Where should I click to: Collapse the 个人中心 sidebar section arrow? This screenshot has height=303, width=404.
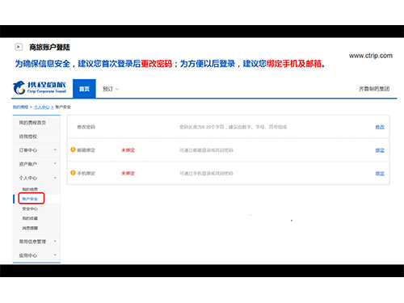click(55, 178)
